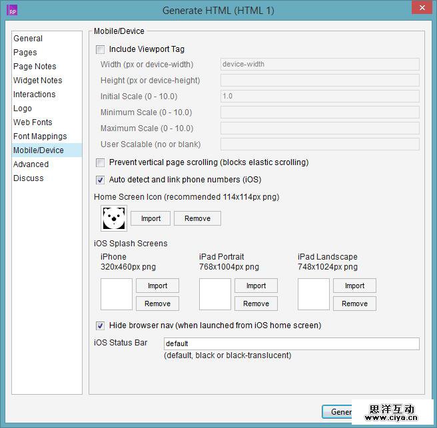Remove iPad Landscape splash screen
This screenshot has height=428, width=437.
pyautogui.click(x=354, y=304)
